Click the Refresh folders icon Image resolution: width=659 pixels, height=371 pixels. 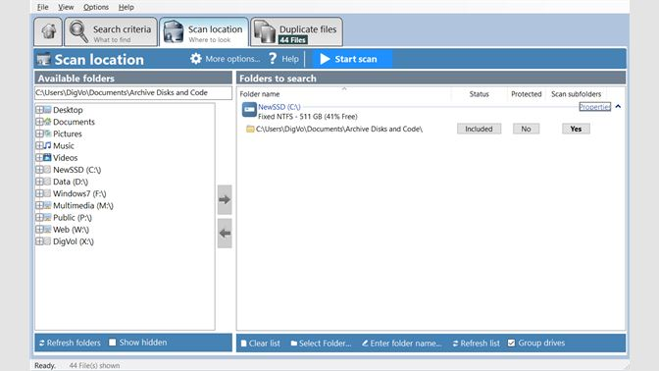coord(41,344)
